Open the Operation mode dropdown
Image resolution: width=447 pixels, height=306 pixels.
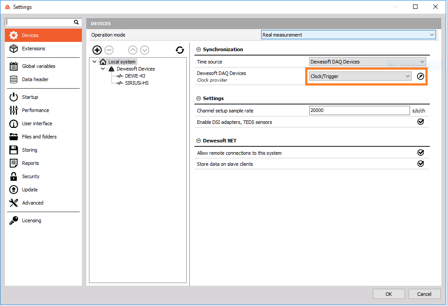(348, 35)
